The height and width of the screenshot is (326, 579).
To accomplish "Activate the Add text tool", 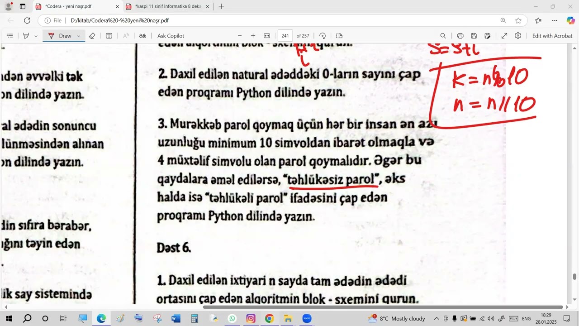I will coord(109,36).
